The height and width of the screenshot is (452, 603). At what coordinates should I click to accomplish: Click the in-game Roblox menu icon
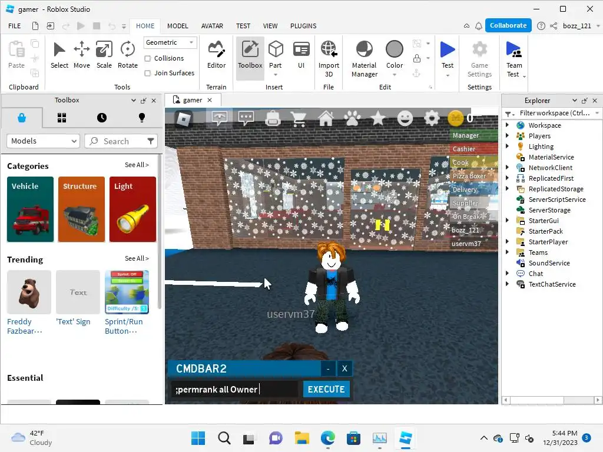point(184,119)
